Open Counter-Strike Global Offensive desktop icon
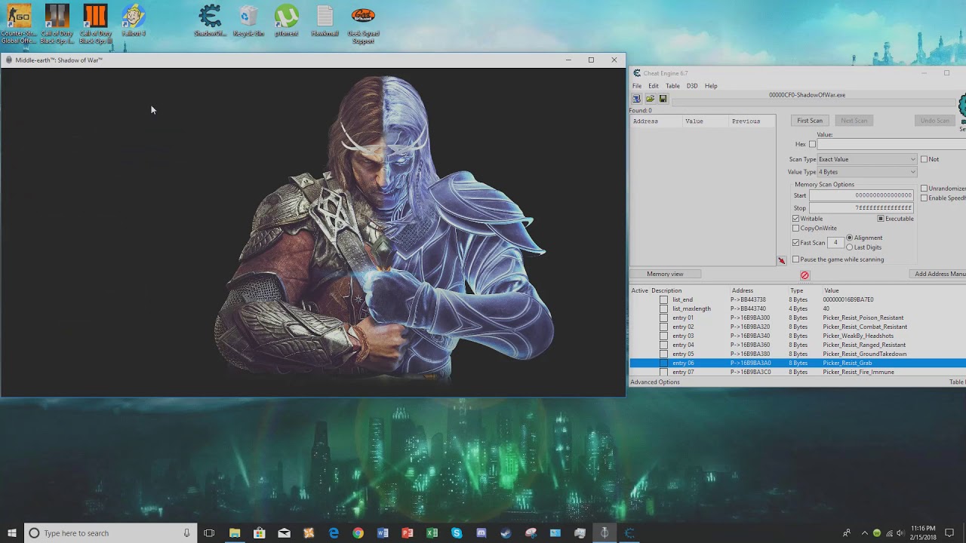The image size is (966, 543). [18, 24]
